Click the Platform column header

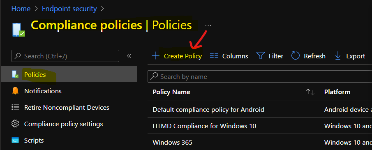point(337,92)
